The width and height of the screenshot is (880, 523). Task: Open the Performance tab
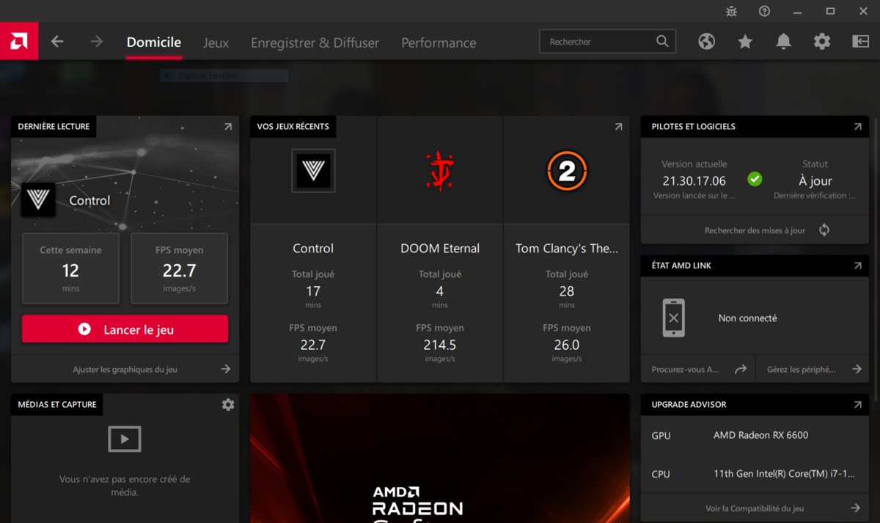(x=439, y=43)
